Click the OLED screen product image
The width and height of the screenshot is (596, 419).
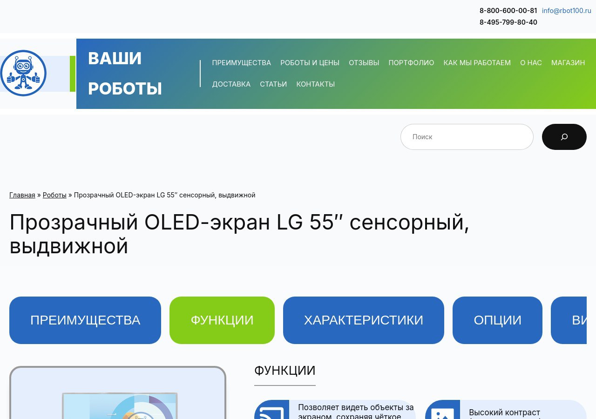pos(118,393)
